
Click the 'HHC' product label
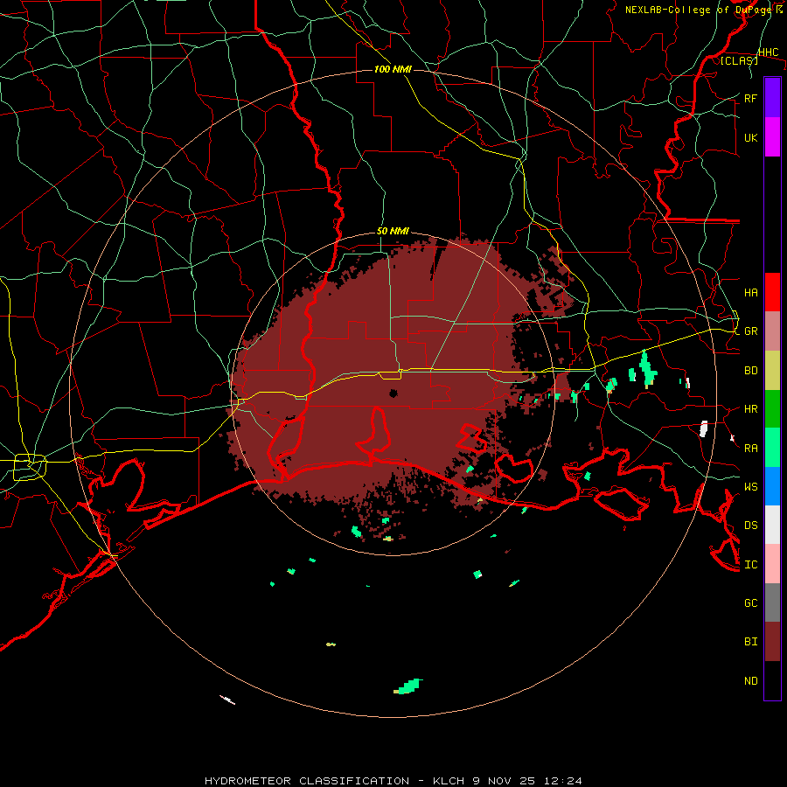(768, 52)
